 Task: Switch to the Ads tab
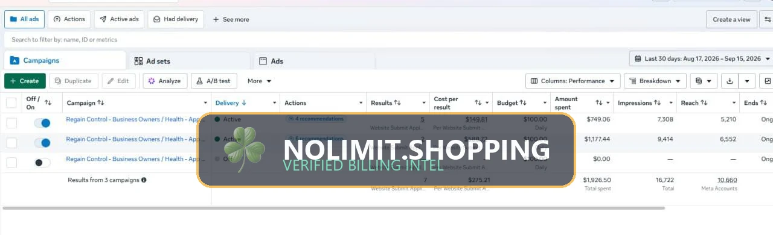(x=313, y=61)
